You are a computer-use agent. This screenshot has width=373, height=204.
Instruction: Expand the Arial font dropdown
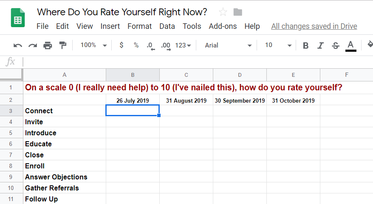coord(228,45)
